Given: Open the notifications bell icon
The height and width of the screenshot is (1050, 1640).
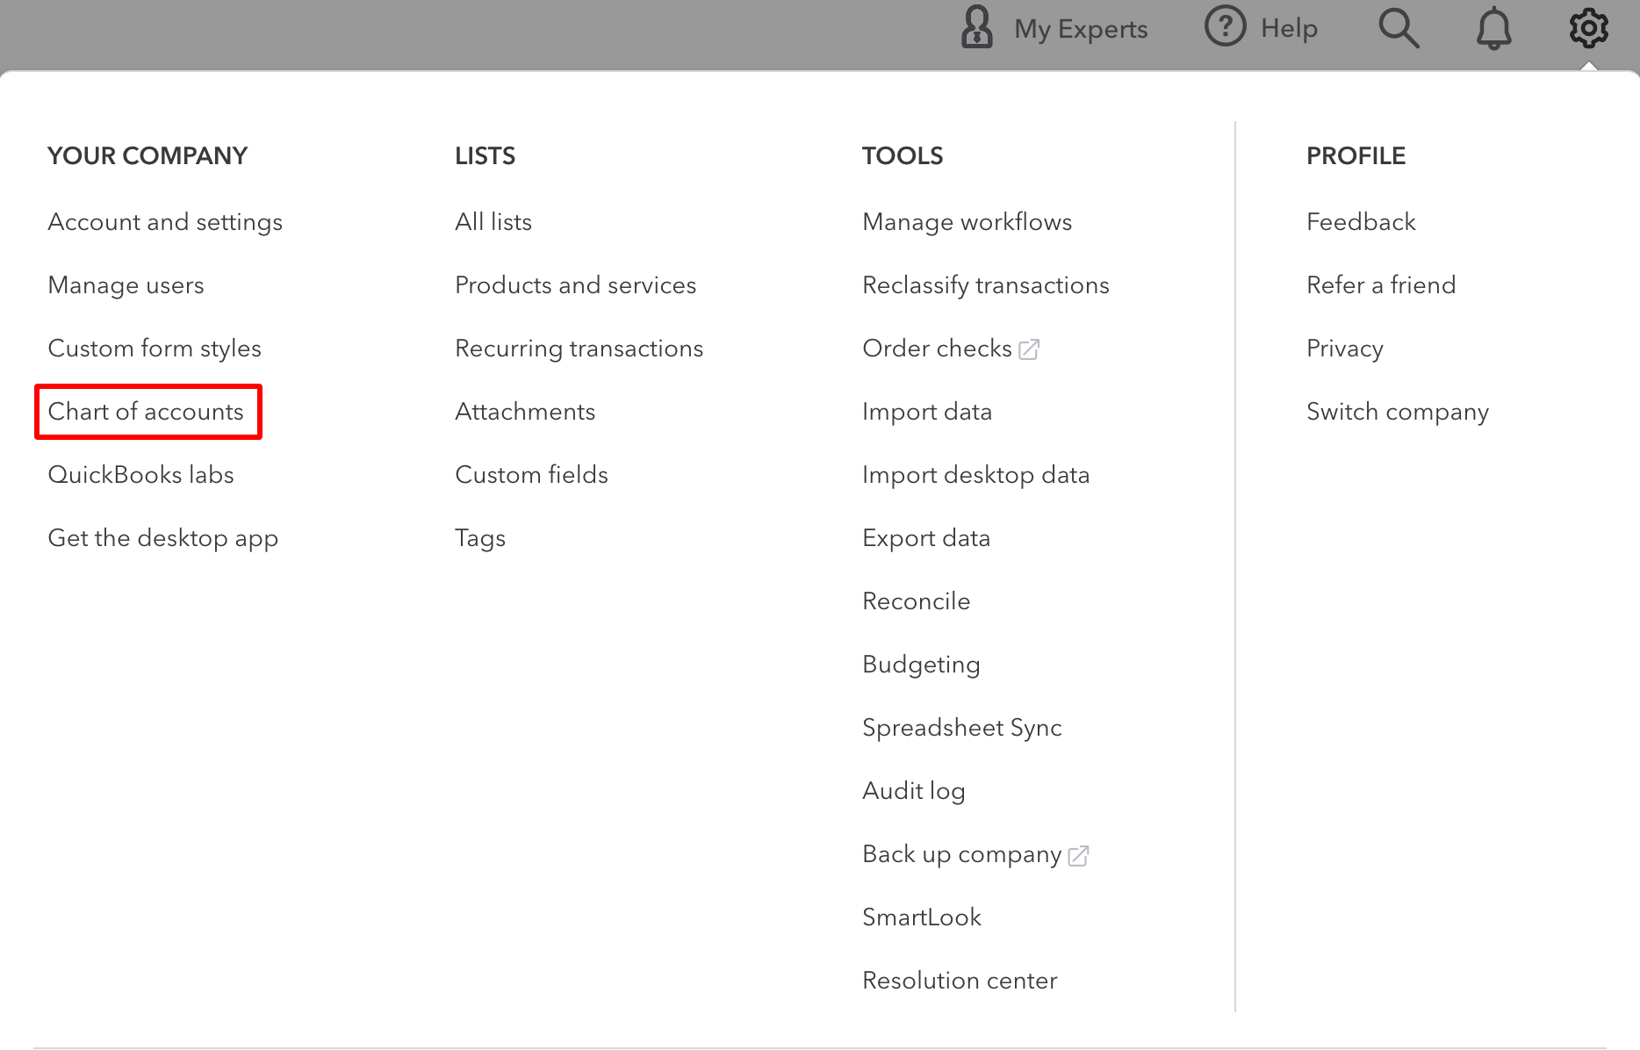Looking at the screenshot, I should (1493, 29).
